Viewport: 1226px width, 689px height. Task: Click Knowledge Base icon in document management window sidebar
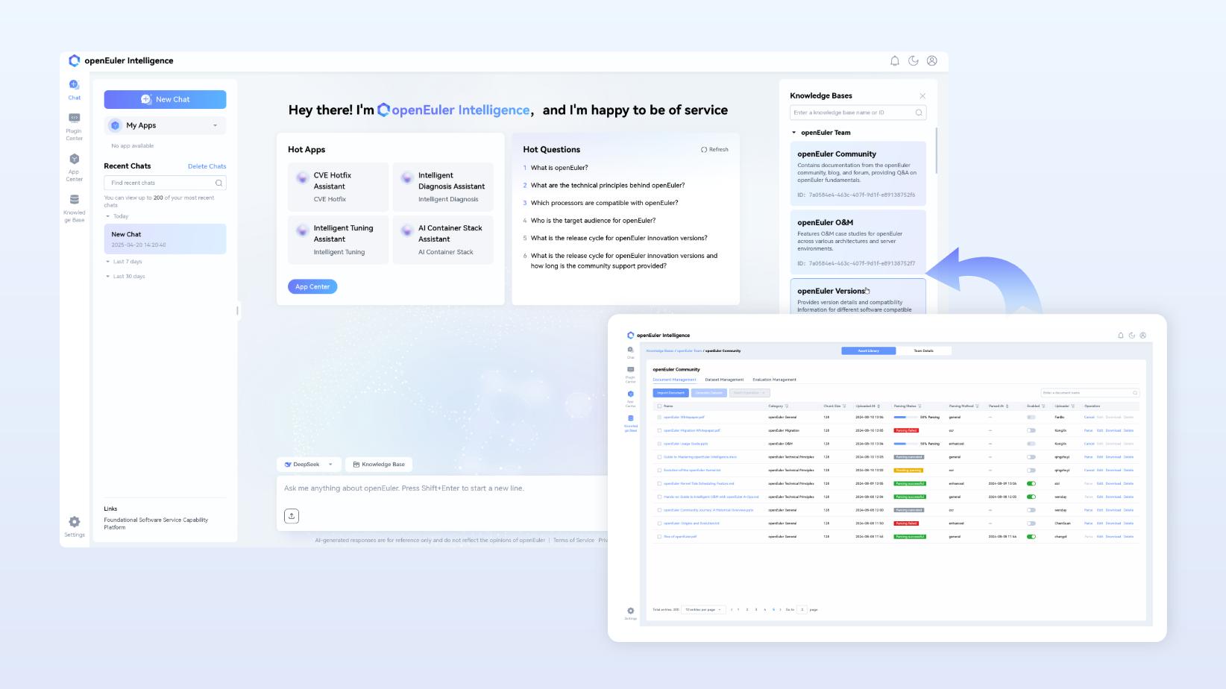tap(631, 418)
